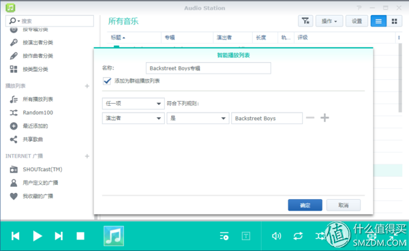Open 我收藏的广播 favorites
Image resolution: width=409 pixels, height=251 pixels.
[x=37, y=196]
